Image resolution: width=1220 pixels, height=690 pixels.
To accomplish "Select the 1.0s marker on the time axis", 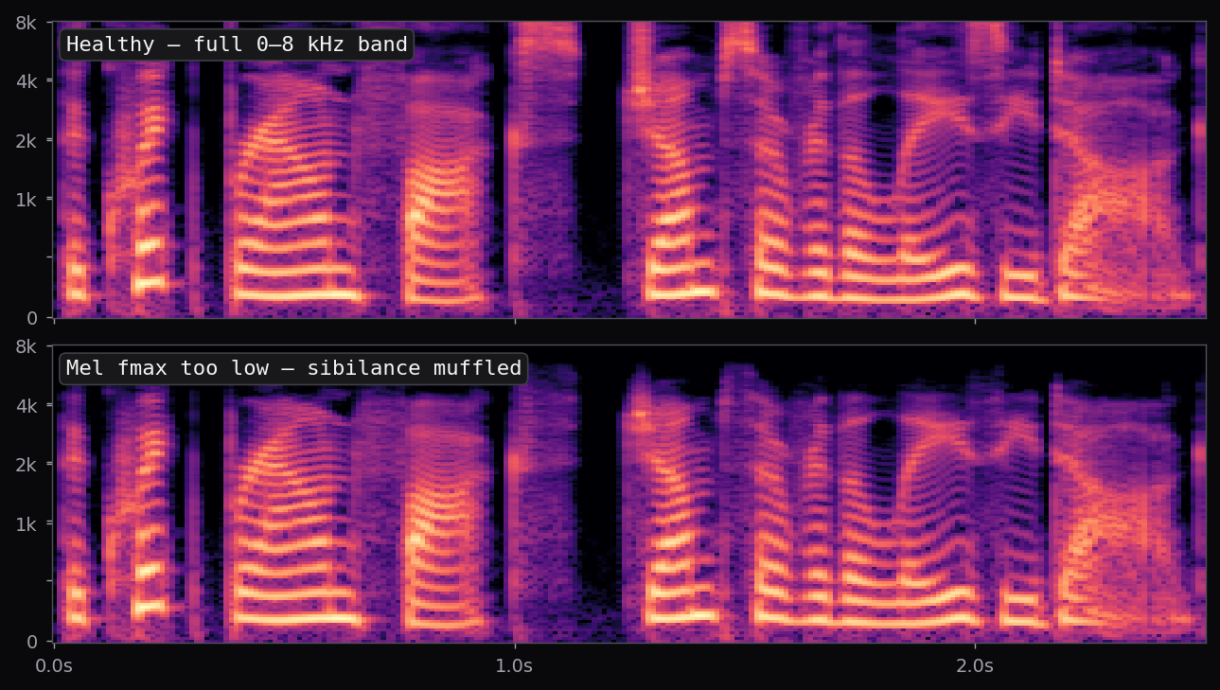I will coord(514,665).
